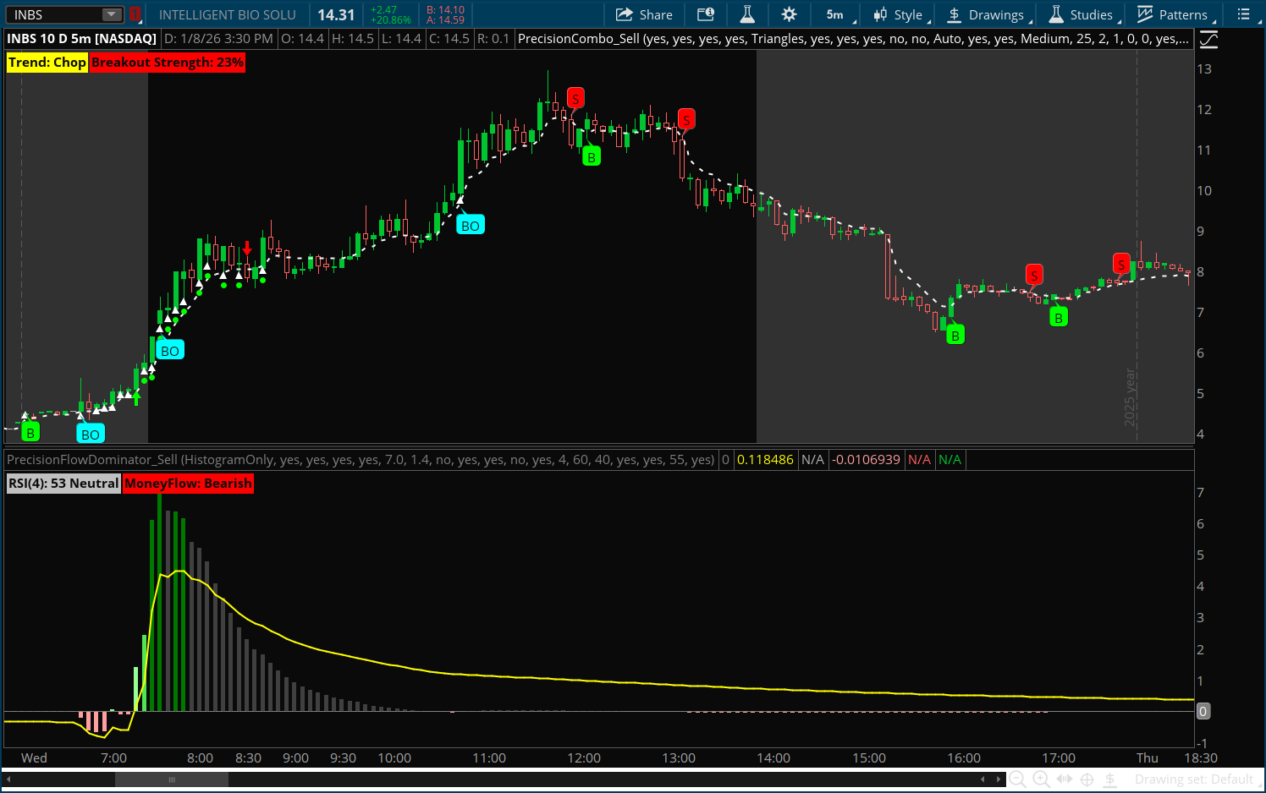Open chart settings gear icon
This screenshot has width=1266, height=793.
coord(789,14)
